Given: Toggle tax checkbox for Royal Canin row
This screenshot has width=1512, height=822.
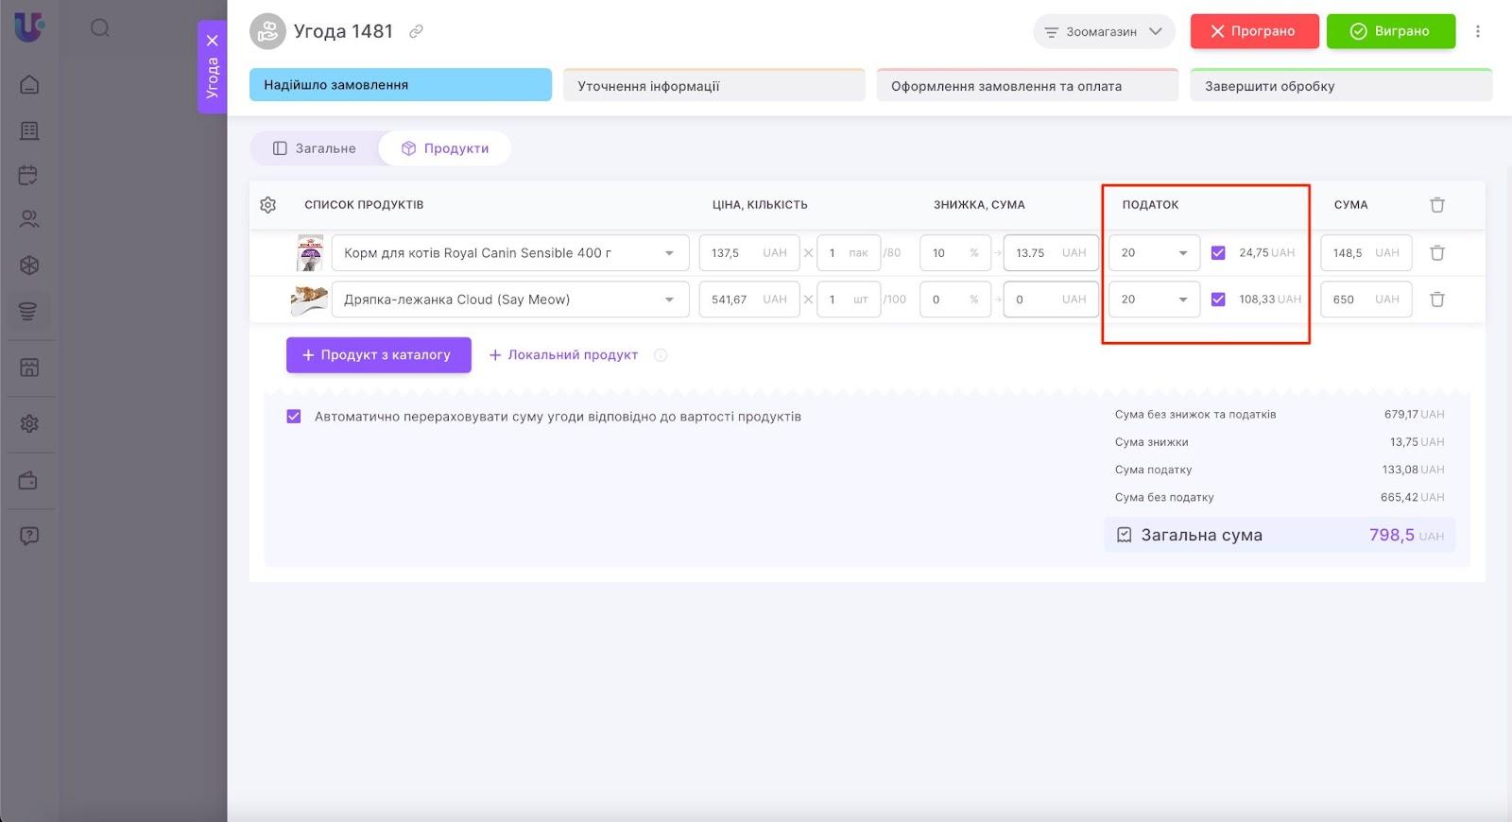Looking at the screenshot, I should click(x=1218, y=253).
